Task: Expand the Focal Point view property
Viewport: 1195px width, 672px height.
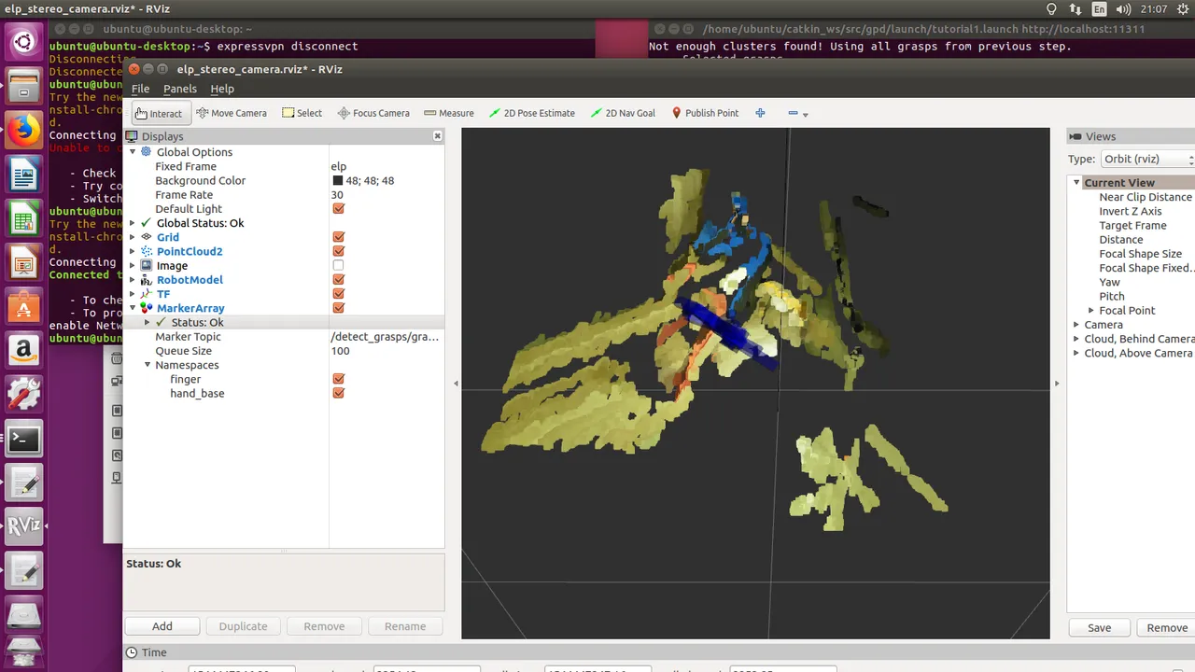Action: [1091, 311]
